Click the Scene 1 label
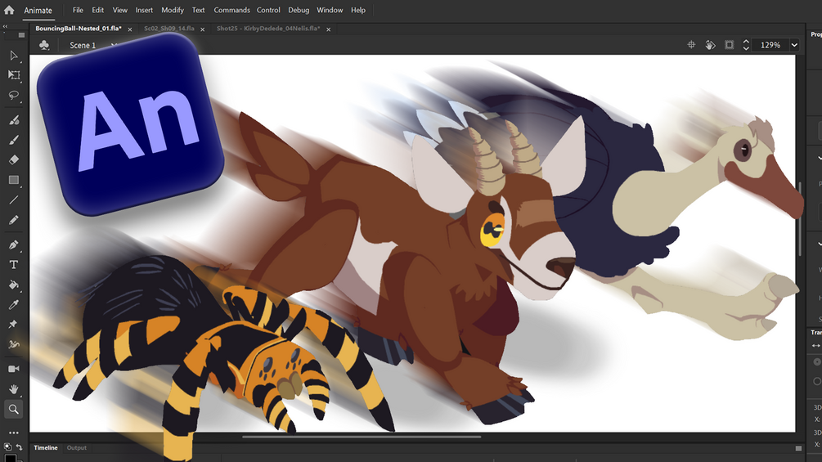This screenshot has width=822, height=462. [83, 46]
